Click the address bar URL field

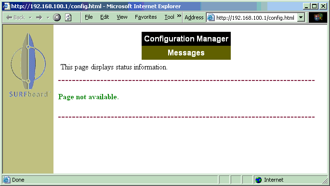255,18
